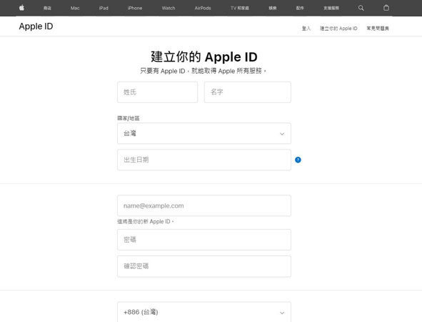
Task: Click the Apple logo icon
Action: click(22, 8)
